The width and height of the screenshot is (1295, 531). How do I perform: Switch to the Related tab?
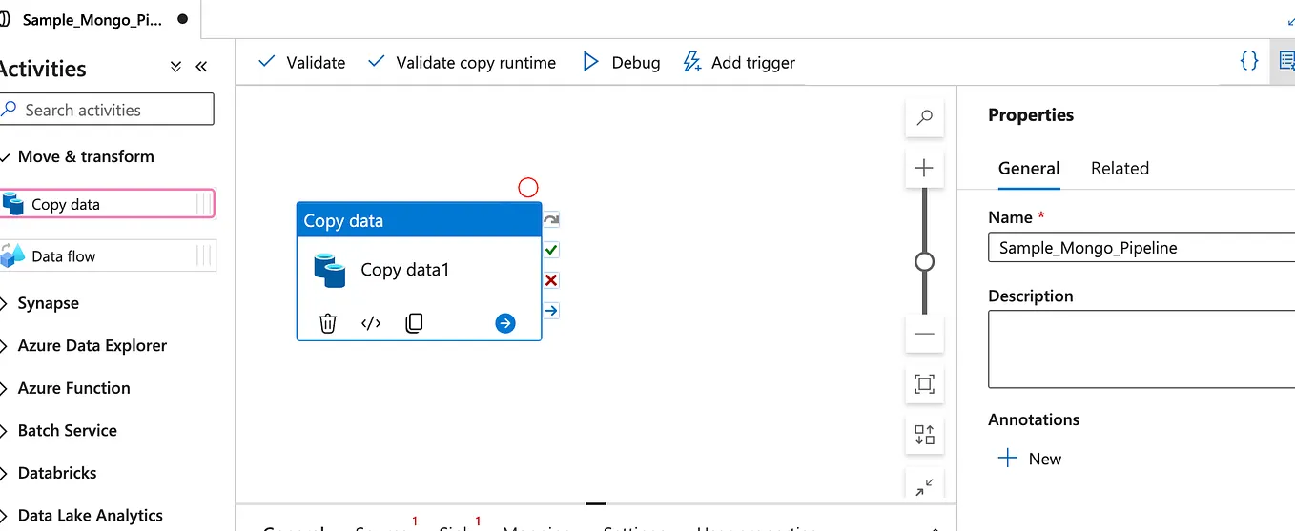tap(1120, 168)
